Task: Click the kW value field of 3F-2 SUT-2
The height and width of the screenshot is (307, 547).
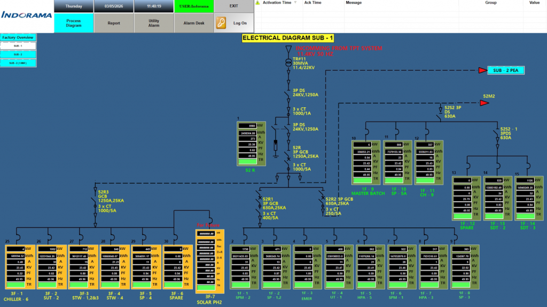Action: [47, 249]
